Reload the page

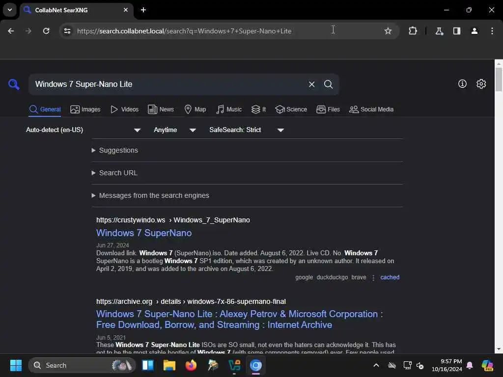tap(46, 31)
